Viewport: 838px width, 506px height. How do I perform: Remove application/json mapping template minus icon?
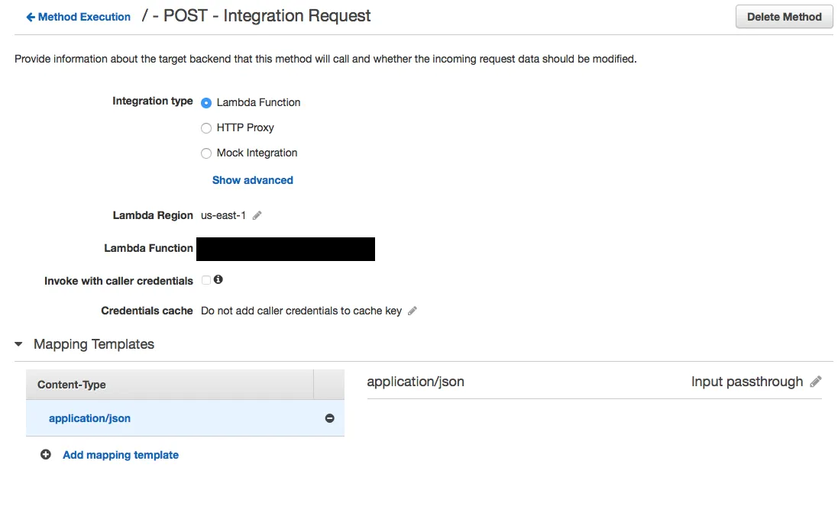pyautogui.click(x=330, y=418)
